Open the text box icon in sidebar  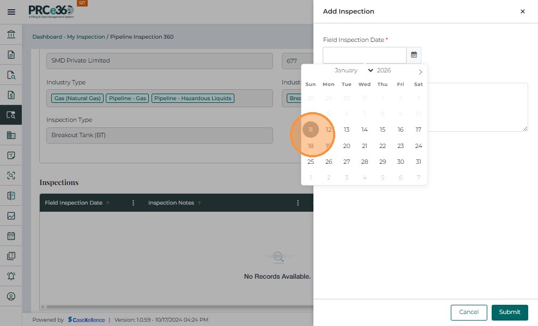tap(11, 155)
